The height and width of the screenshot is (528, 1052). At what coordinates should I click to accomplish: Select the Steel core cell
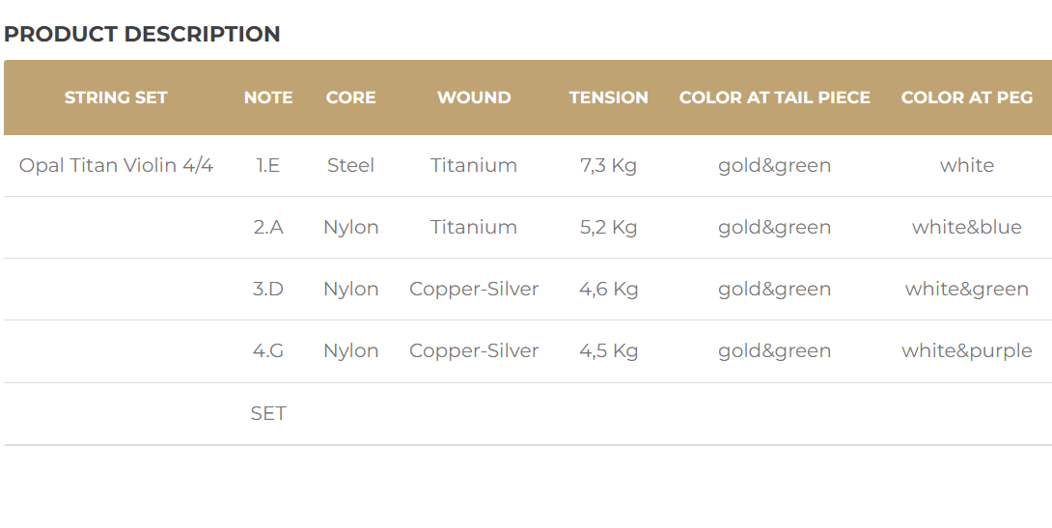coord(350,165)
